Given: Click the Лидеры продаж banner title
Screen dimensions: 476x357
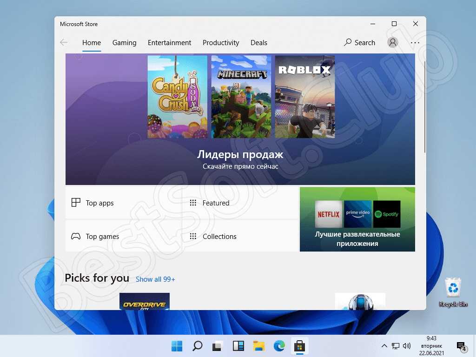Looking at the screenshot, I should tap(240, 154).
